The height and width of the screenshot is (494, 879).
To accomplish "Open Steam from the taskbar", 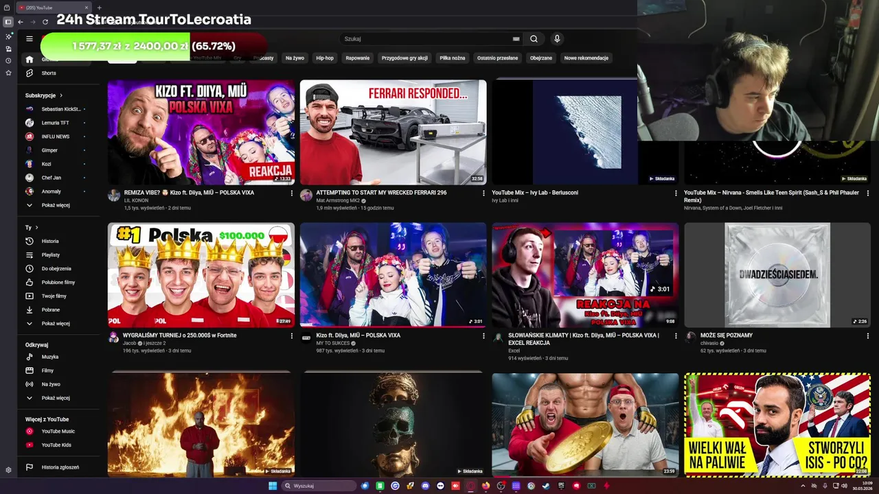I will [546, 486].
